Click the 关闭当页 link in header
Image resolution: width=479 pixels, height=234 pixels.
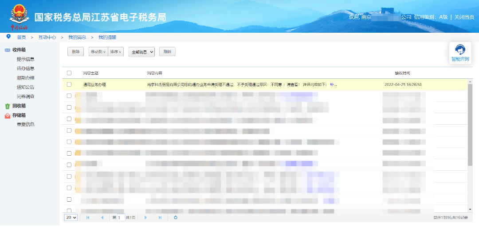pyautogui.click(x=464, y=17)
